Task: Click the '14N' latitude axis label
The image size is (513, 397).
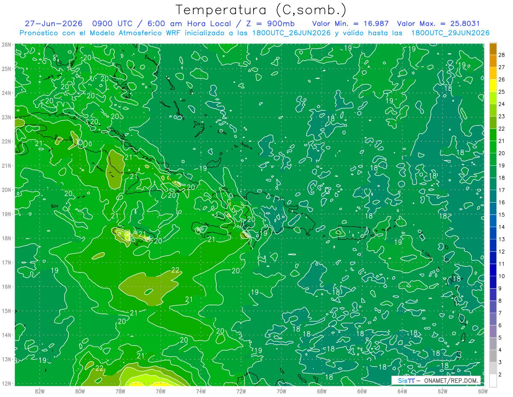Action: pos(6,335)
